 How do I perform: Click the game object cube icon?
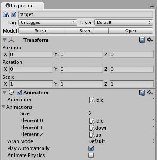[x=6, y=14]
